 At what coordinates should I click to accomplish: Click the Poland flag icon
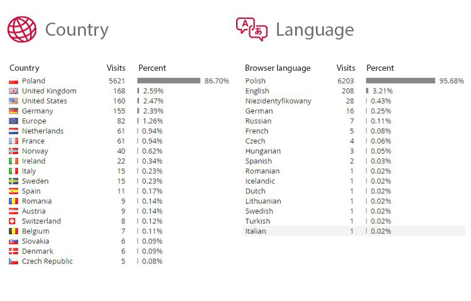point(14,81)
